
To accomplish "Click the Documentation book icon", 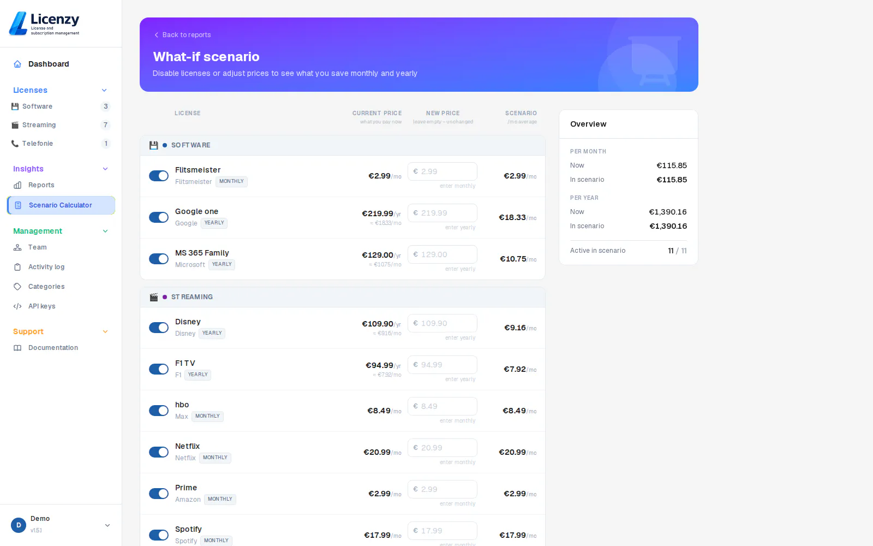I will coord(17,348).
